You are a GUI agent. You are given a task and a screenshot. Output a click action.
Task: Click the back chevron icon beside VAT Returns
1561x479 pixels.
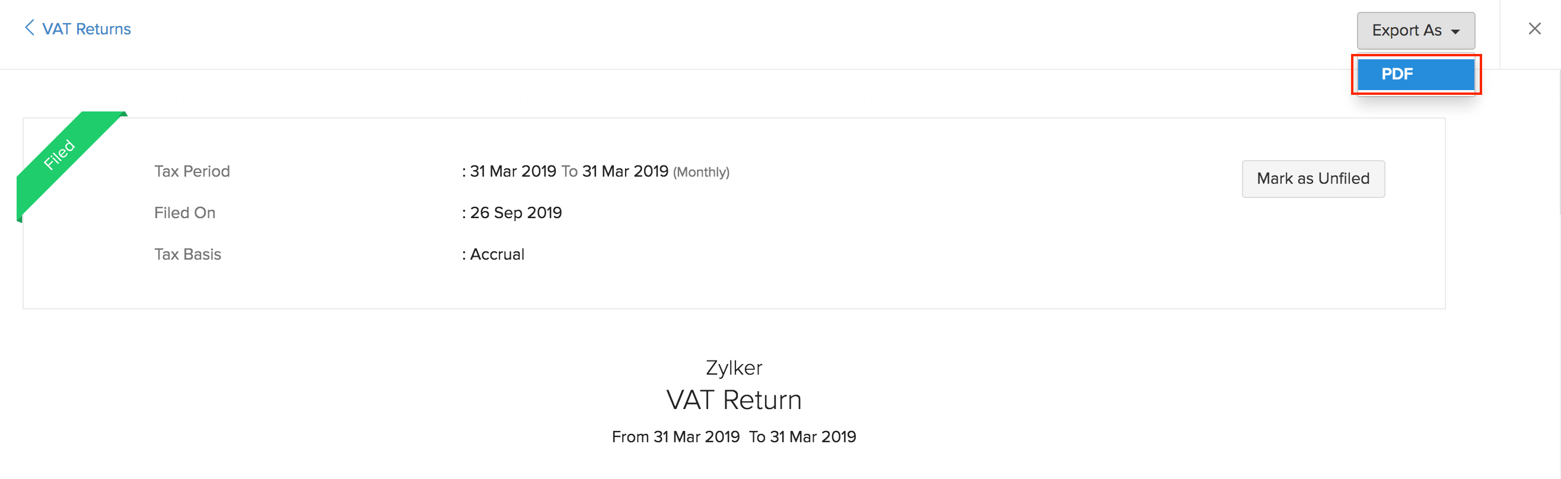(29, 28)
